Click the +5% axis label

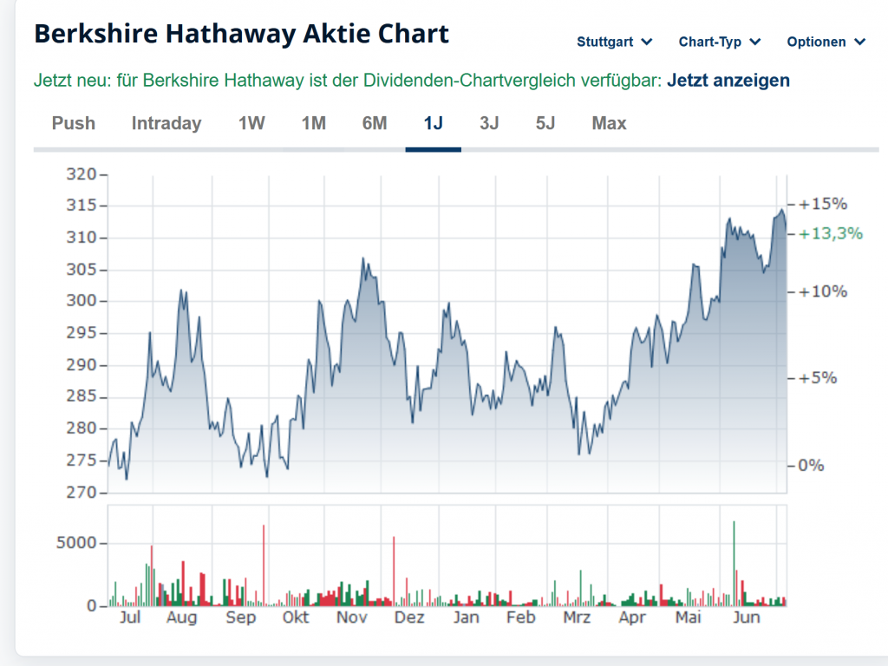(817, 378)
